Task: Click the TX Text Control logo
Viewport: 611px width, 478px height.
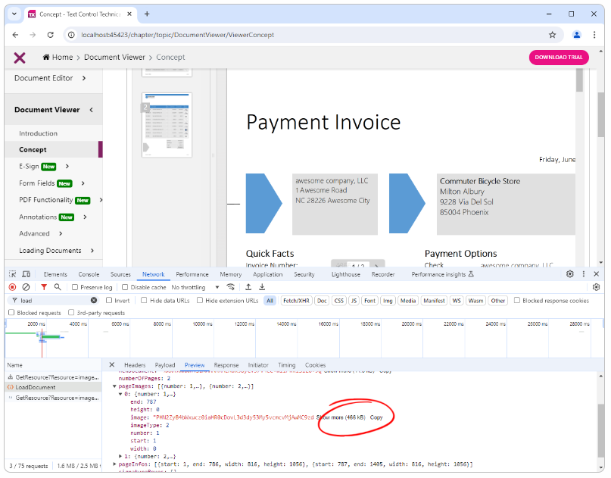Action: click(x=20, y=58)
